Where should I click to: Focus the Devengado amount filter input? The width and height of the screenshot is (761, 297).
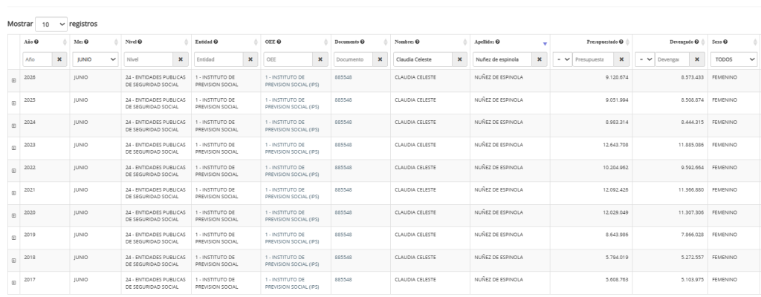click(672, 59)
